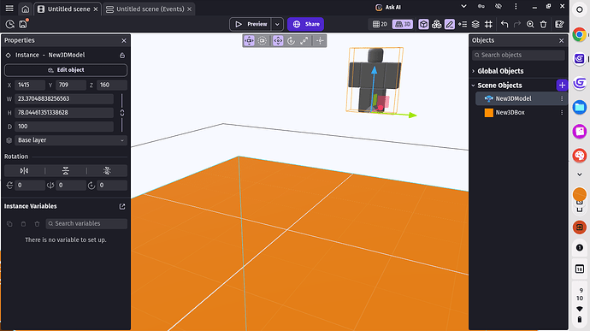Switch to Untitled scene (Events) tab

pos(145,9)
